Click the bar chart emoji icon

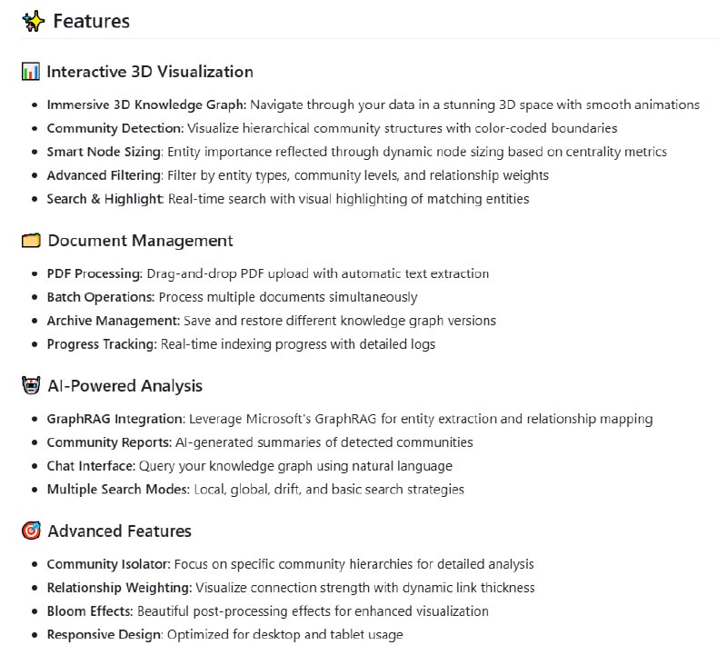pos(31,72)
